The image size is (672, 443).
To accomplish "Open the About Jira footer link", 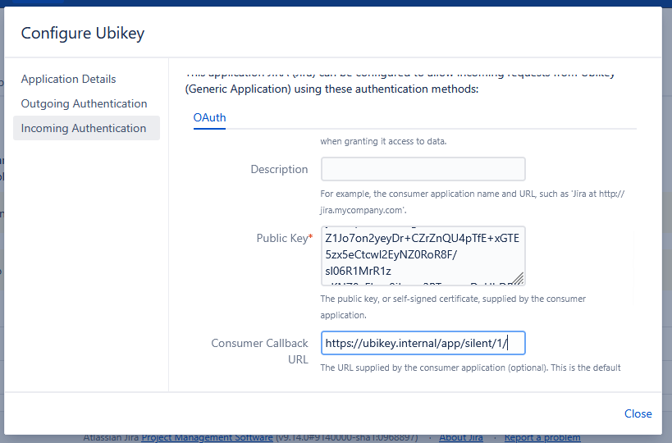I will click(460, 438).
